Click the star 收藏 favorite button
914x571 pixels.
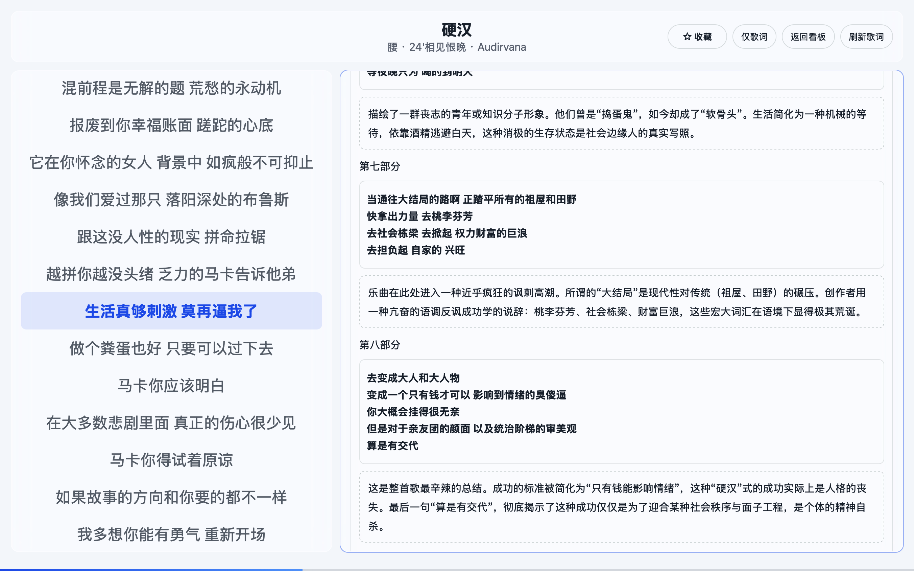pos(697,37)
